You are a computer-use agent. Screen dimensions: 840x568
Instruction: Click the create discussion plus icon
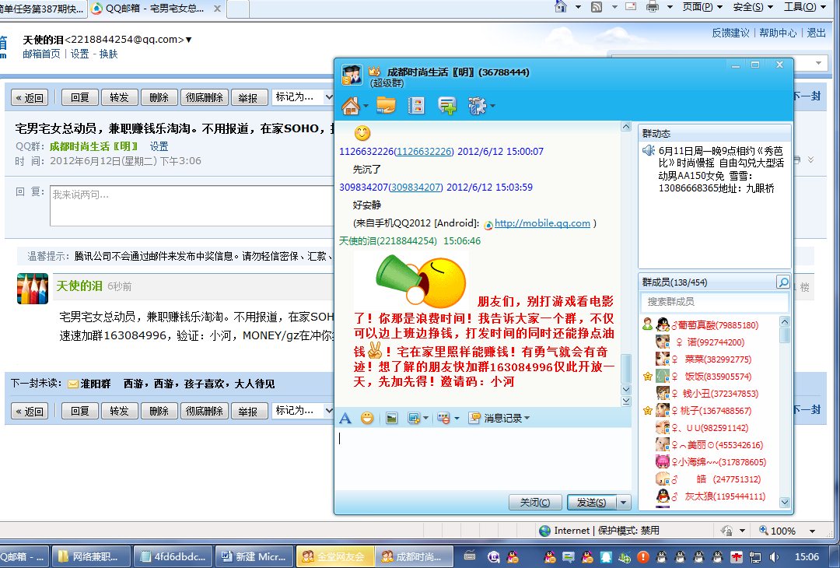click(447, 105)
